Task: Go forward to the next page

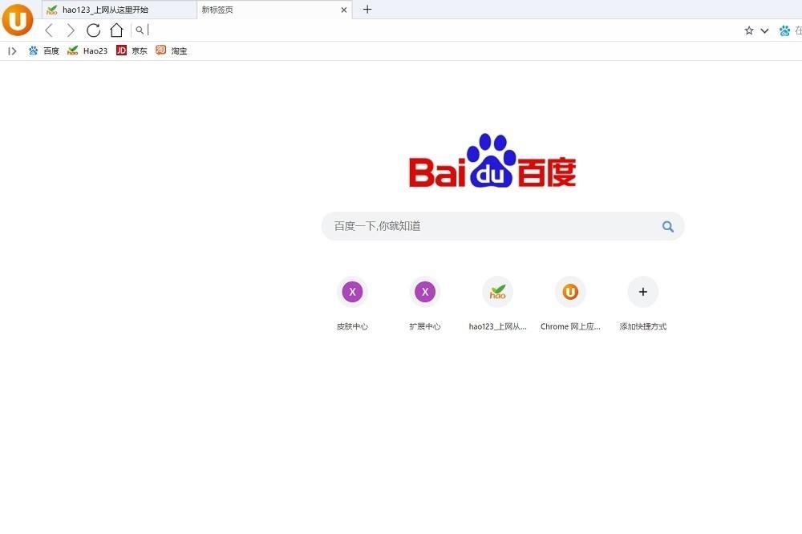Action: tap(71, 30)
